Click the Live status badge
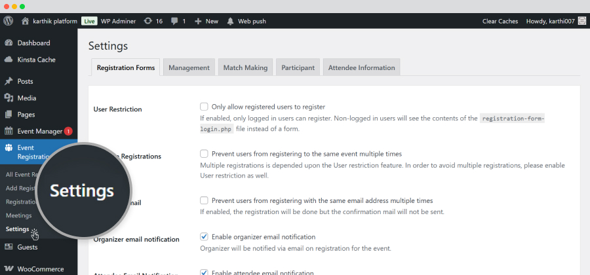The height and width of the screenshot is (275, 590). [90, 22]
